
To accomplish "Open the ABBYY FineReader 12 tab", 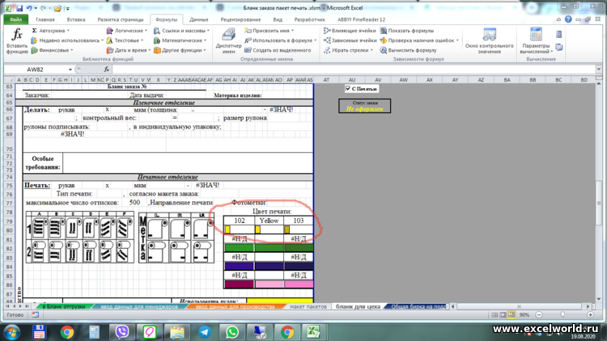I will [x=361, y=19].
